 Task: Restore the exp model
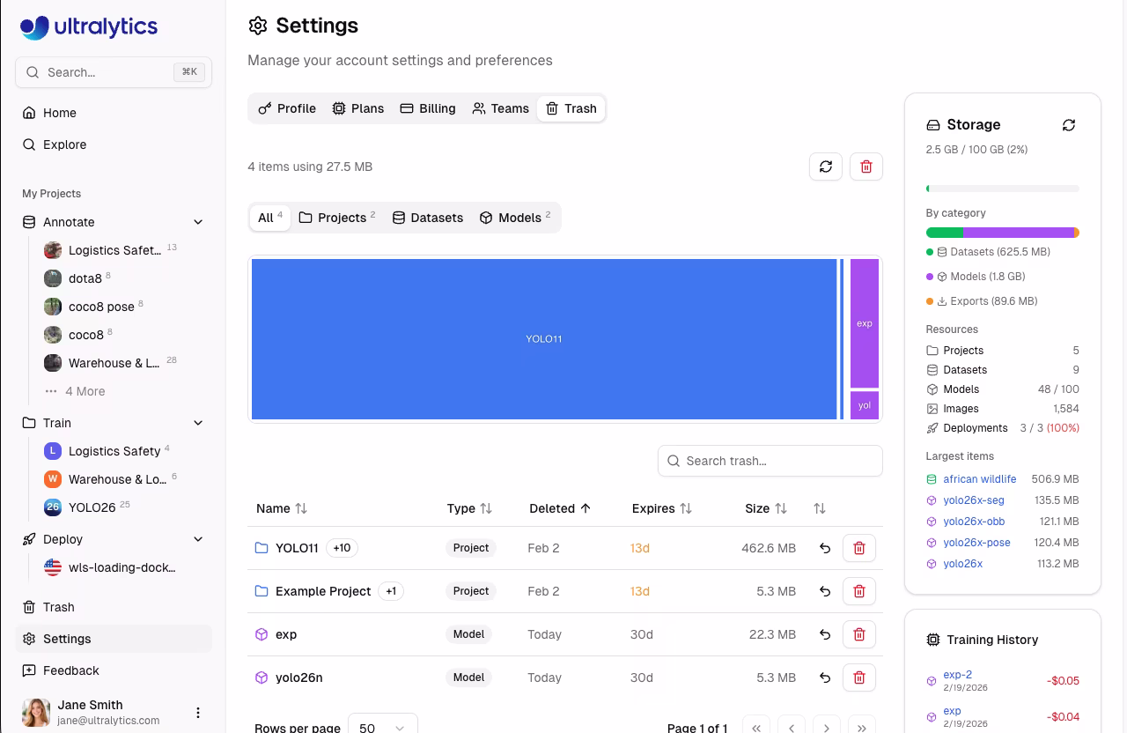coord(825,634)
